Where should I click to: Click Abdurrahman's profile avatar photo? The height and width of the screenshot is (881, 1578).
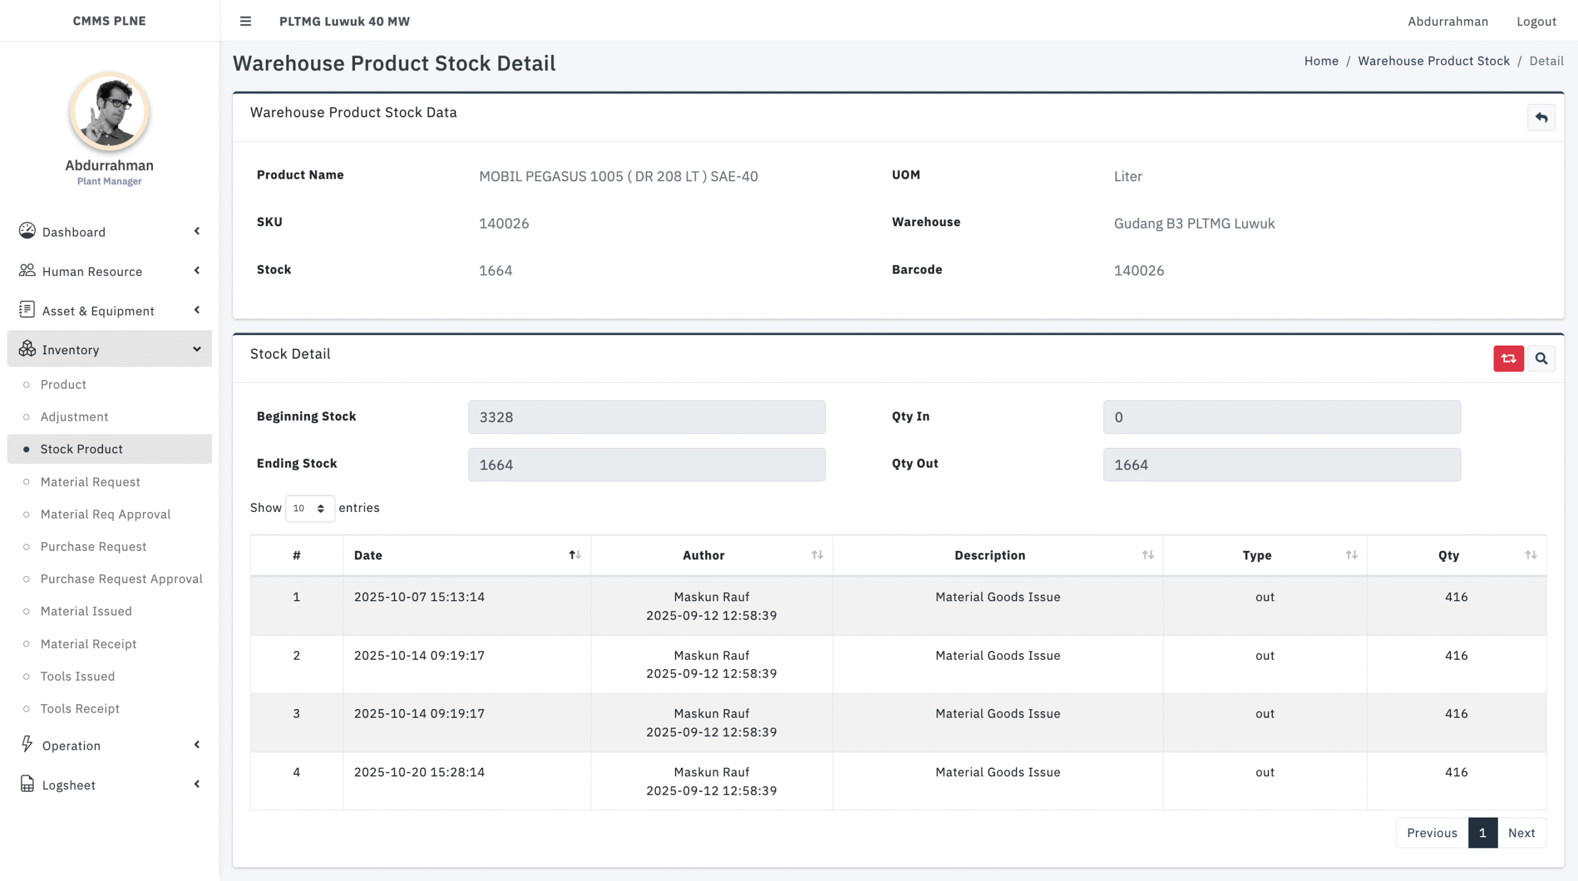pos(110,112)
